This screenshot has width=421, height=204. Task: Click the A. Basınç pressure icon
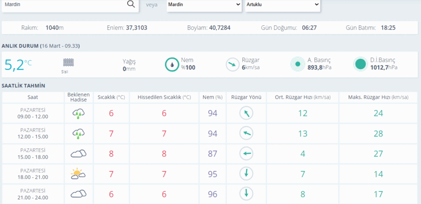point(298,64)
